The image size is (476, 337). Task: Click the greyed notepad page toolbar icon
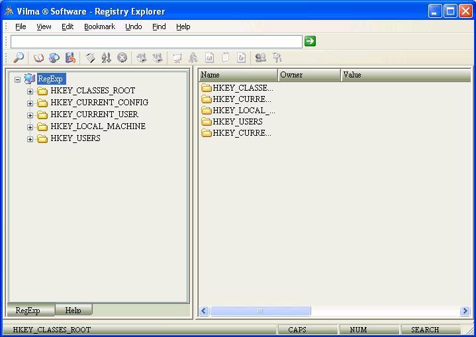point(225,58)
